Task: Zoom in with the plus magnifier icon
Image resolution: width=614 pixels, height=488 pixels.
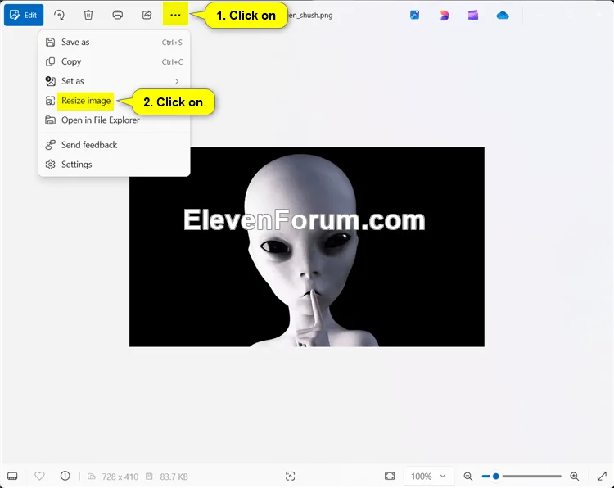Action: [575, 477]
